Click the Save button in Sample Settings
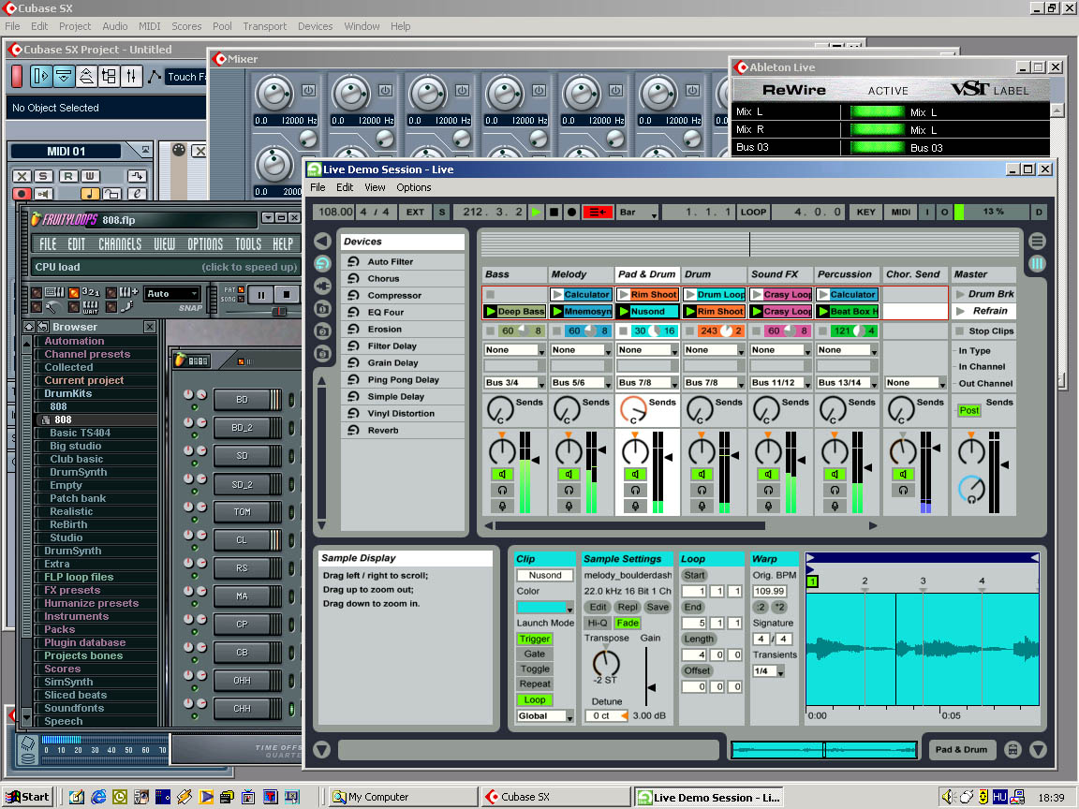Viewport: 1079px width, 809px height. click(x=658, y=608)
